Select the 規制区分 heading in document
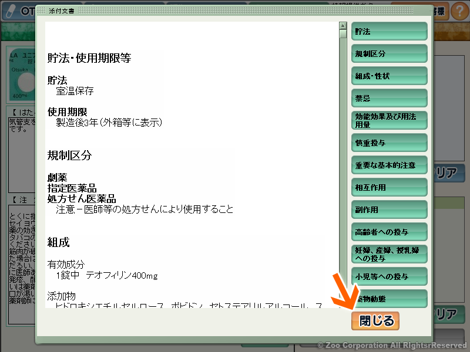470x352 pixels. pyautogui.click(x=69, y=155)
